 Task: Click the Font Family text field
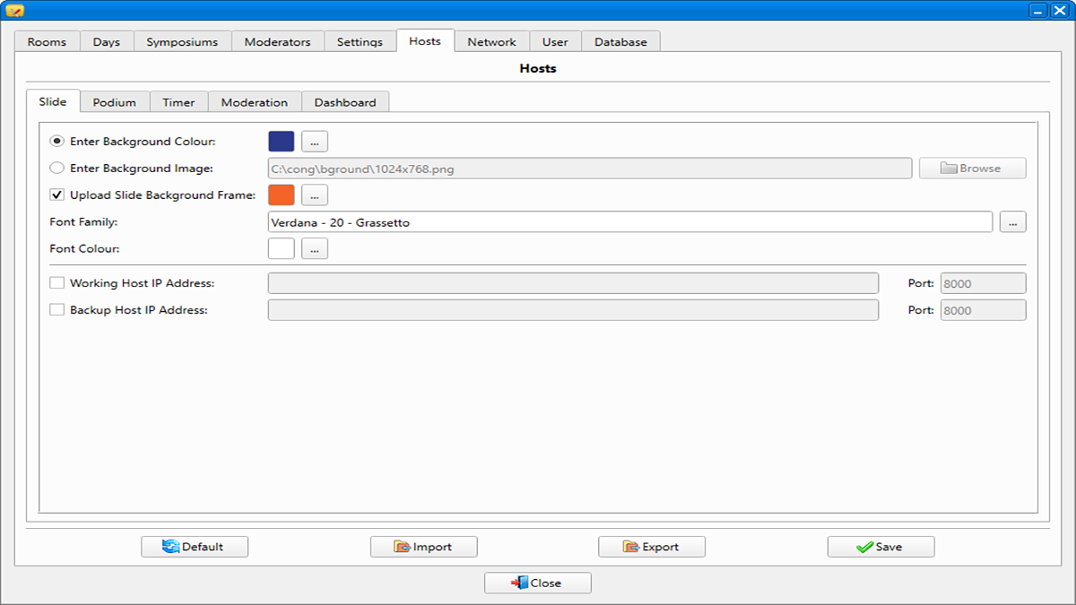click(x=630, y=221)
